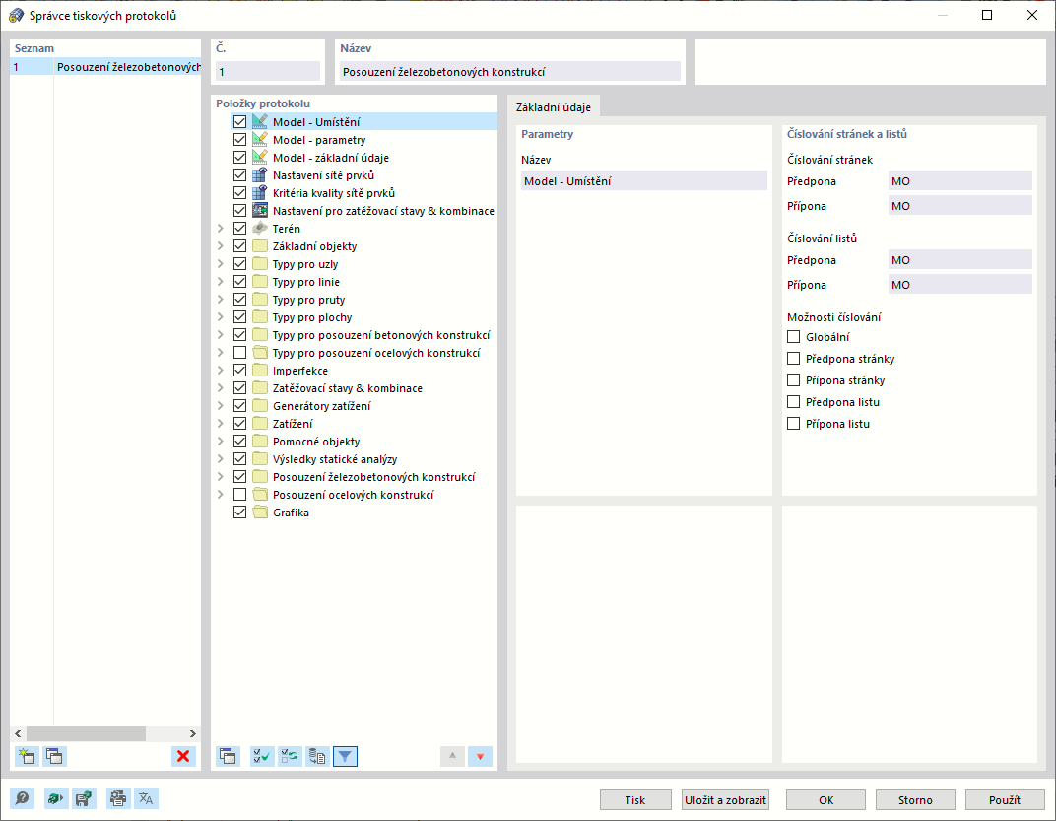Confirm with the OK button
Screen dimensions: 1056x821
(825, 800)
